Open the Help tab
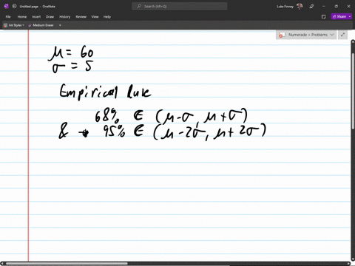The height and width of the screenshot is (266, 355). pyautogui.click(x=107, y=17)
